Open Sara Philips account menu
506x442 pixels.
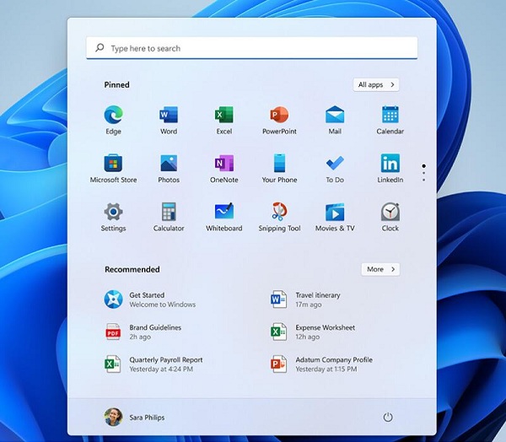(x=134, y=418)
